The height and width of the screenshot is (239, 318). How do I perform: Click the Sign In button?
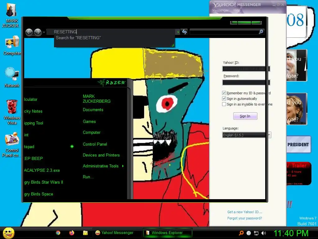pos(245,116)
